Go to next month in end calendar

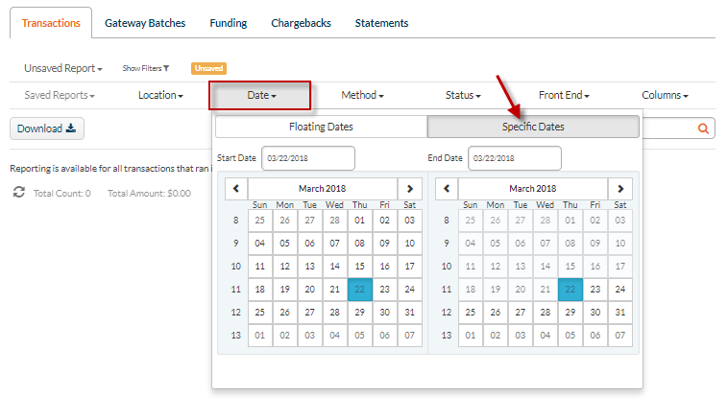621,189
